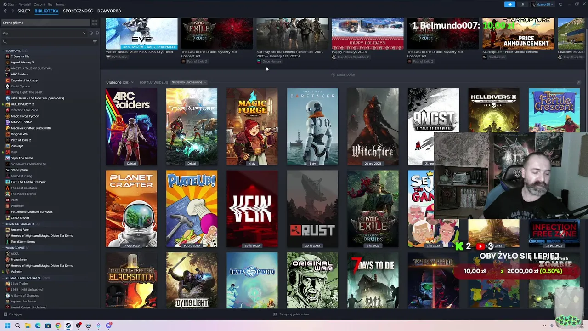Open Original War game cover
The width and height of the screenshot is (588, 331).
click(312, 280)
